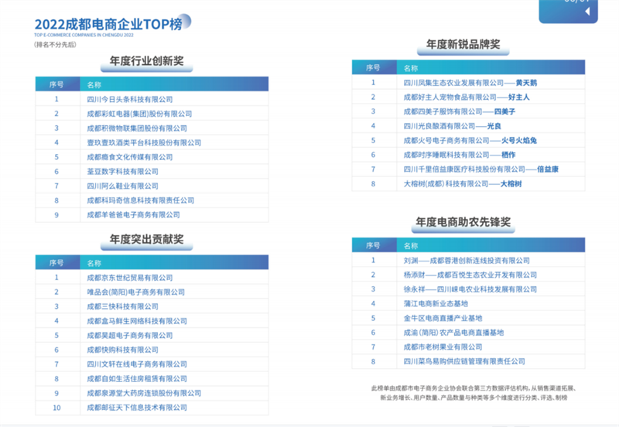Select the row '金牛区电商直播产业基地'
The height and width of the screenshot is (427, 619).
(469, 318)
